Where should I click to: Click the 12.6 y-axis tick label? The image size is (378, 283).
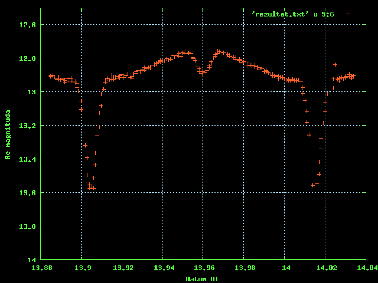27,25
